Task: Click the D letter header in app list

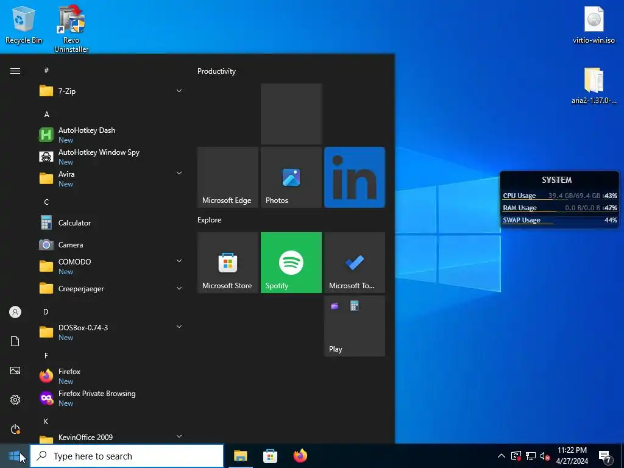Action: click(46, 311)
